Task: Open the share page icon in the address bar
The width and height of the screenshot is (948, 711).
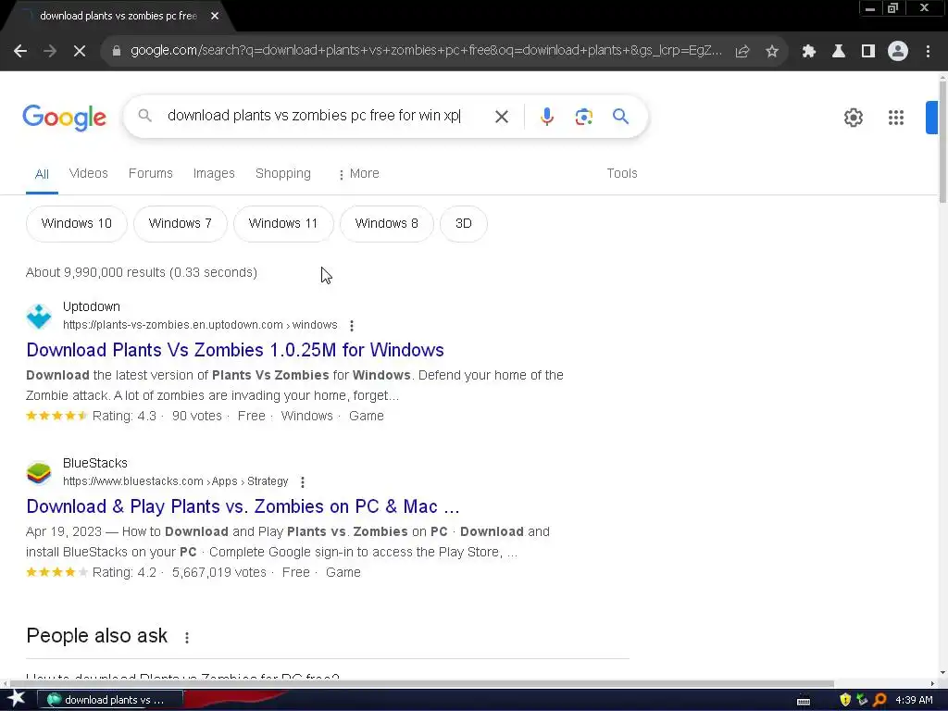Action: pos(742,52)
